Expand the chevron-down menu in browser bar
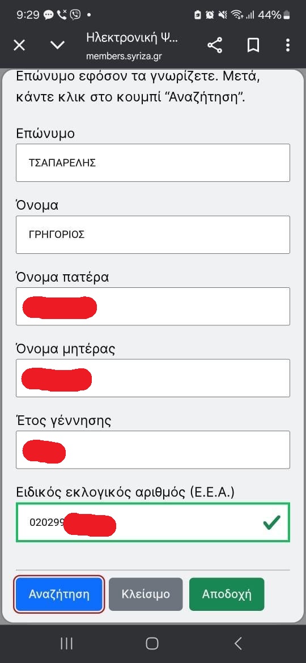 click(x=57, y=45)
